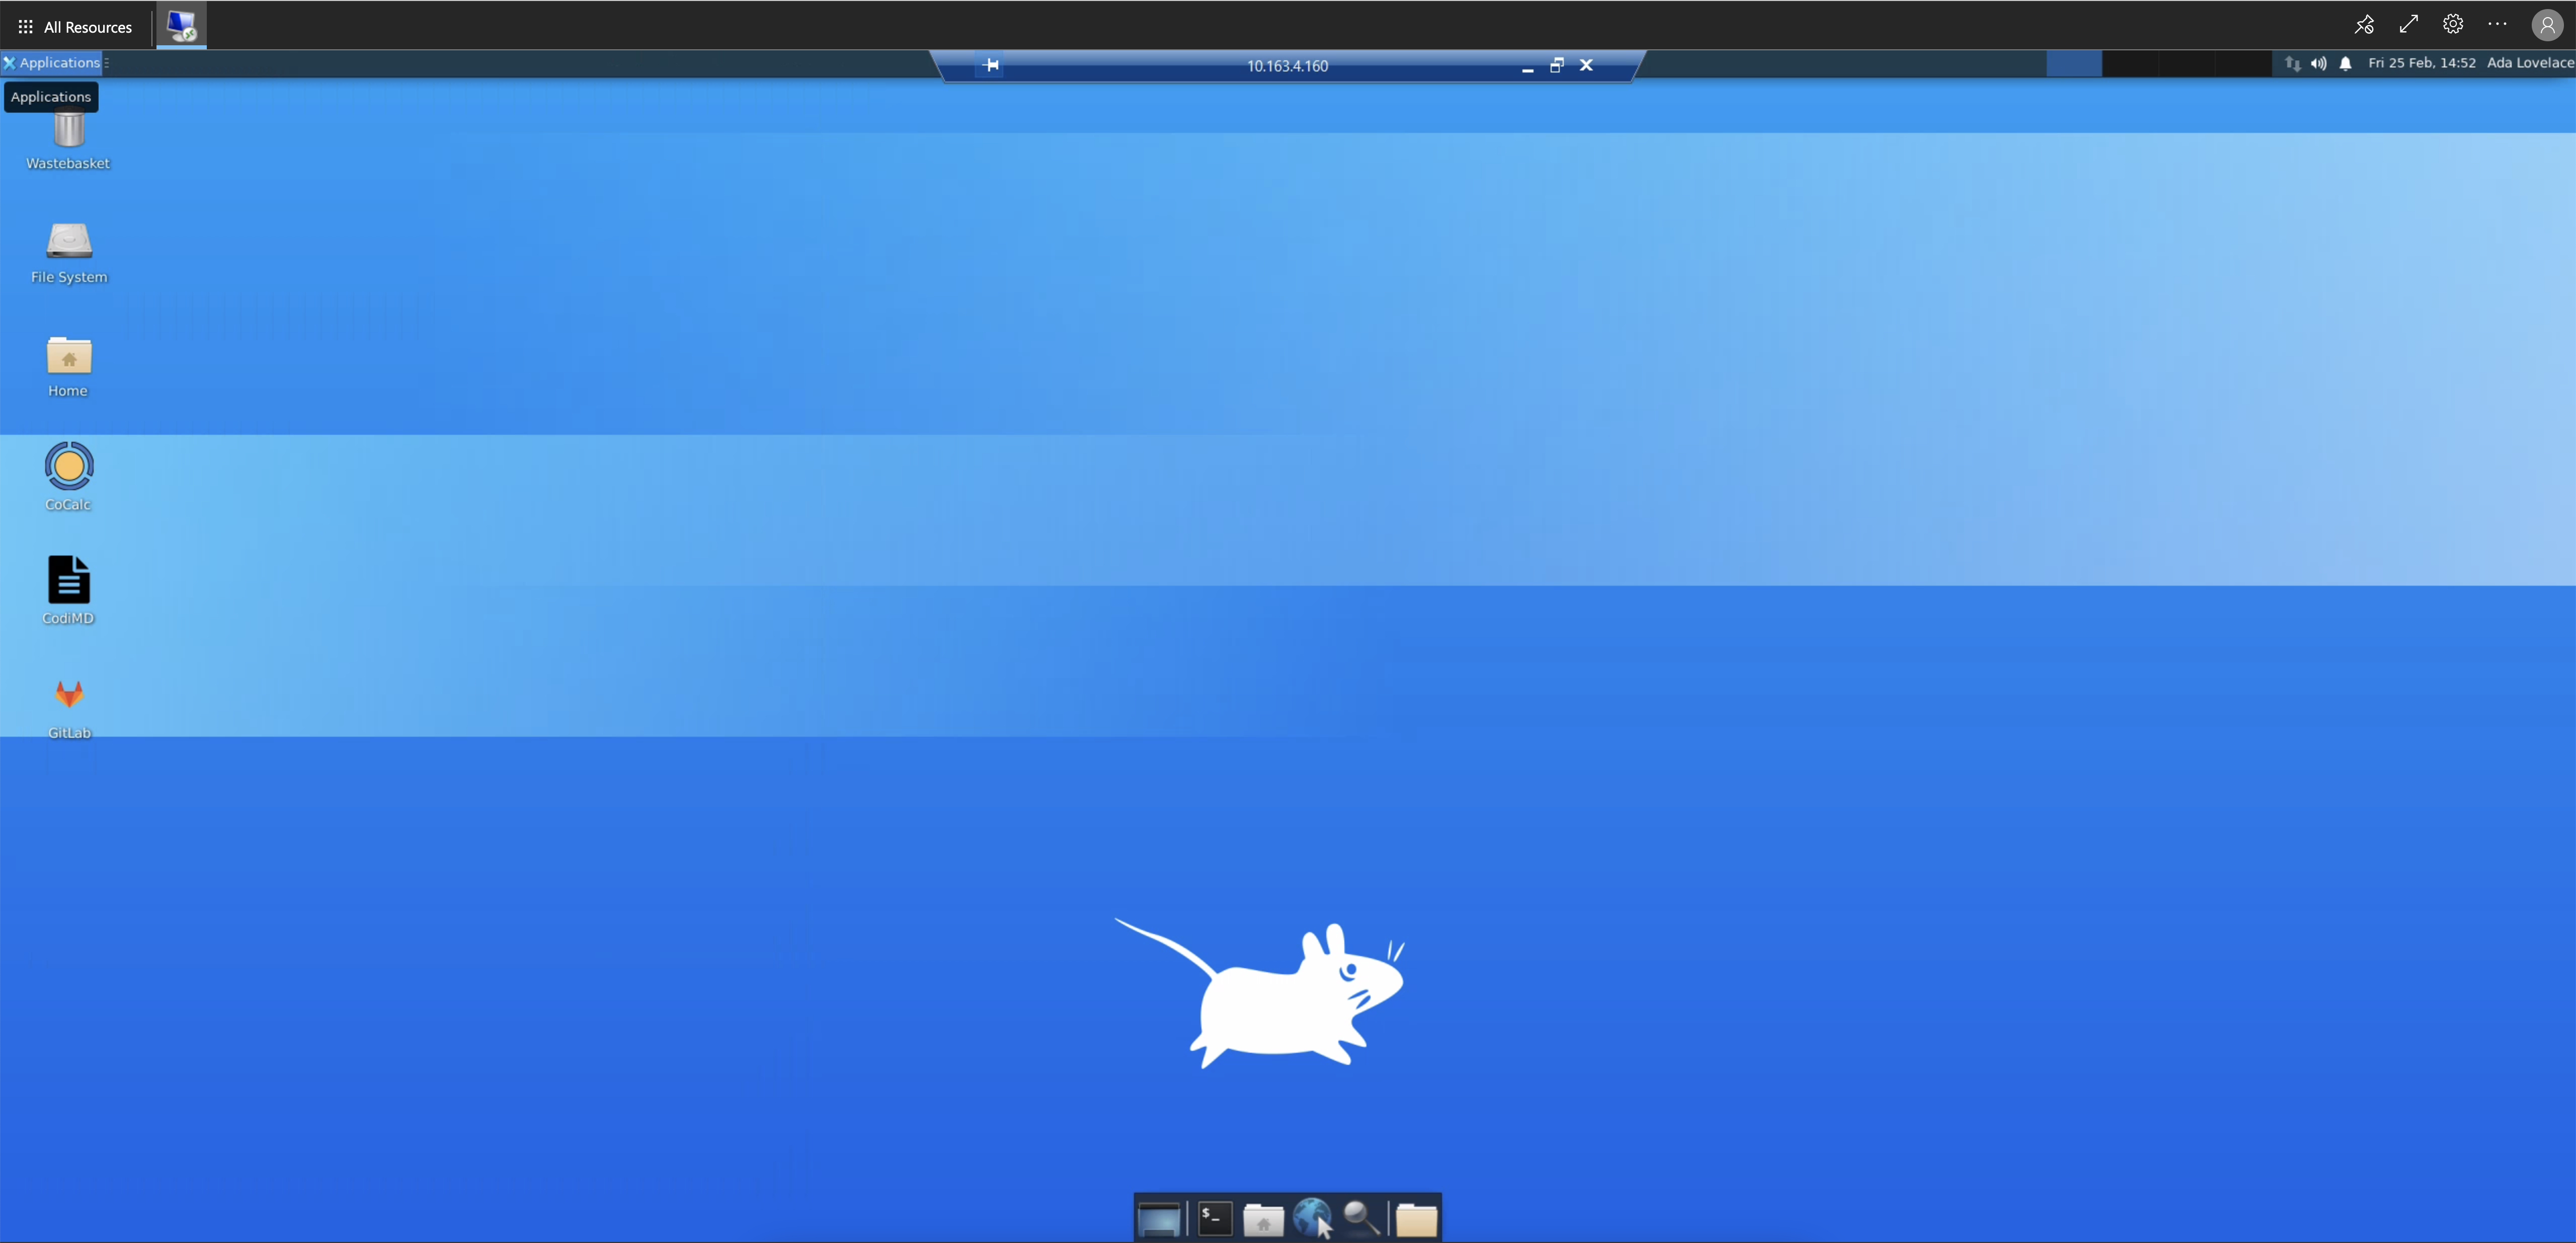Open the three-dot more options menu

2497,25
